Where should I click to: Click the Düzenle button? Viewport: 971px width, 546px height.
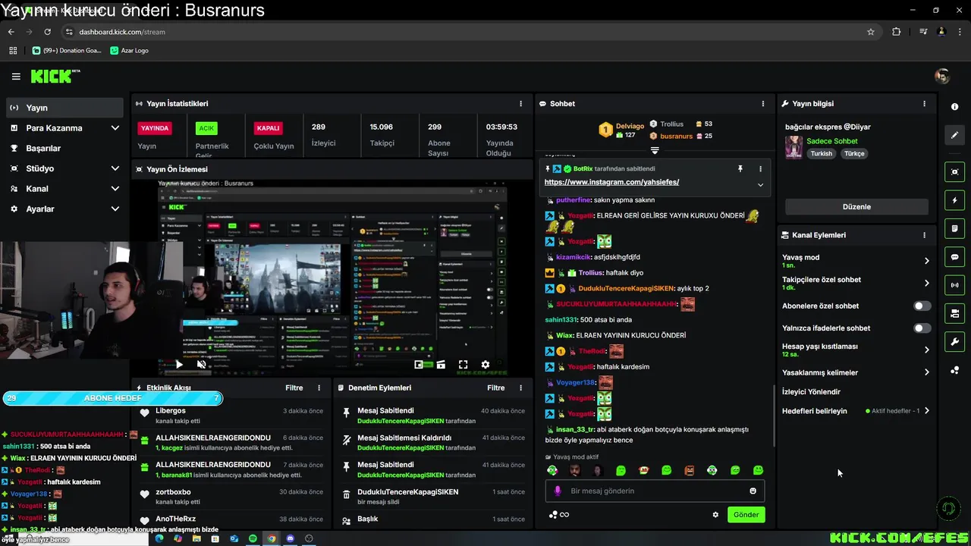tap(856, 207)
